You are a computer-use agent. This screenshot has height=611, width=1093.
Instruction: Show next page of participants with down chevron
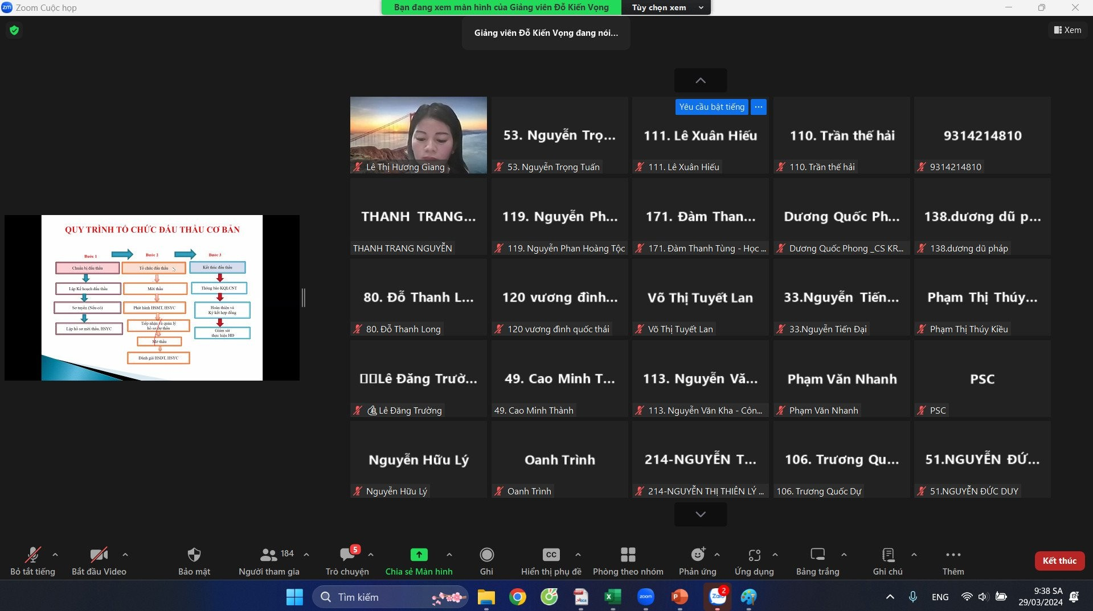pos(700,514)
